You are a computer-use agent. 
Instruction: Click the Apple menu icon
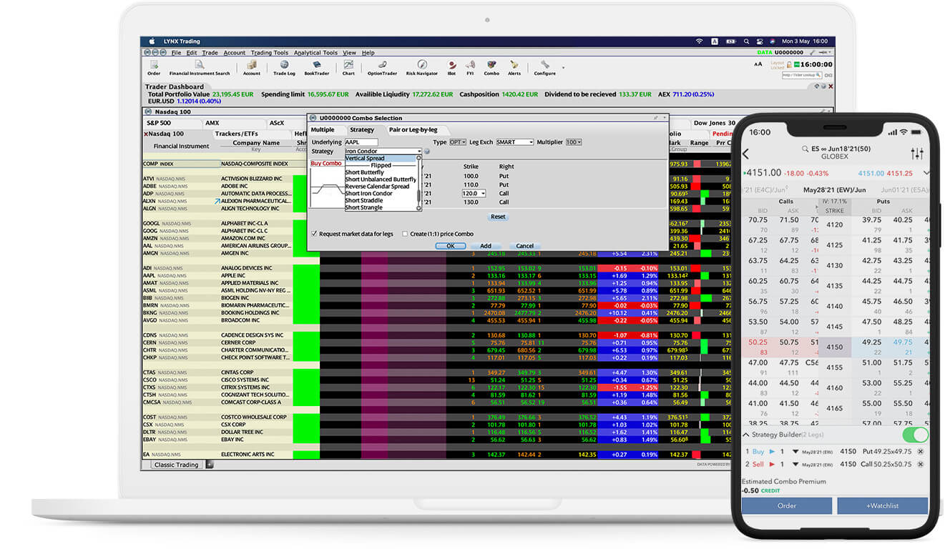pos(152,41)
